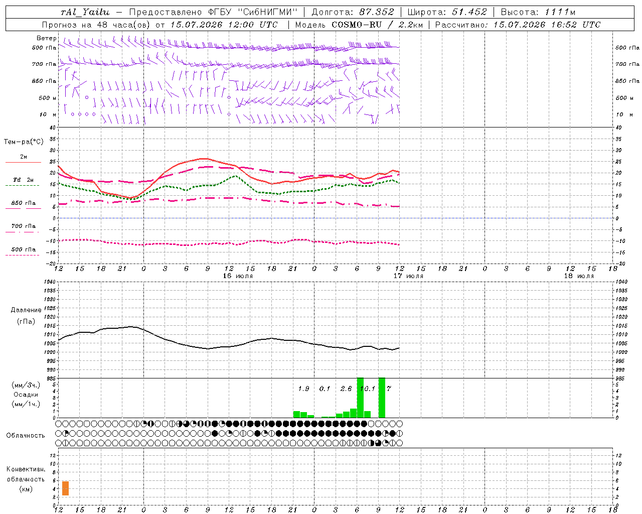Click the station name rAl_Yailu in header
642x514 pixels.
point(85,12)
